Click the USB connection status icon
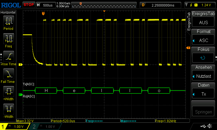 pyautogui.click(x=203, y=126)
